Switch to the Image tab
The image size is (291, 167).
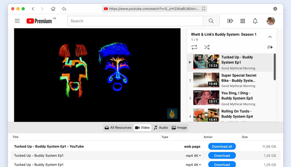(x=179, y=128)
